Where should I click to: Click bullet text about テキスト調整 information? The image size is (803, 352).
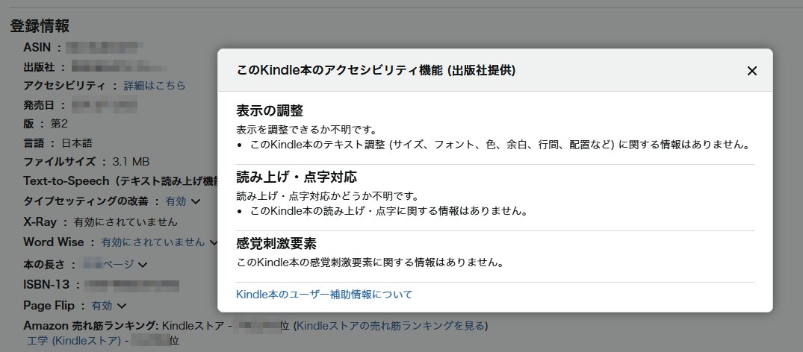[500, 145]
